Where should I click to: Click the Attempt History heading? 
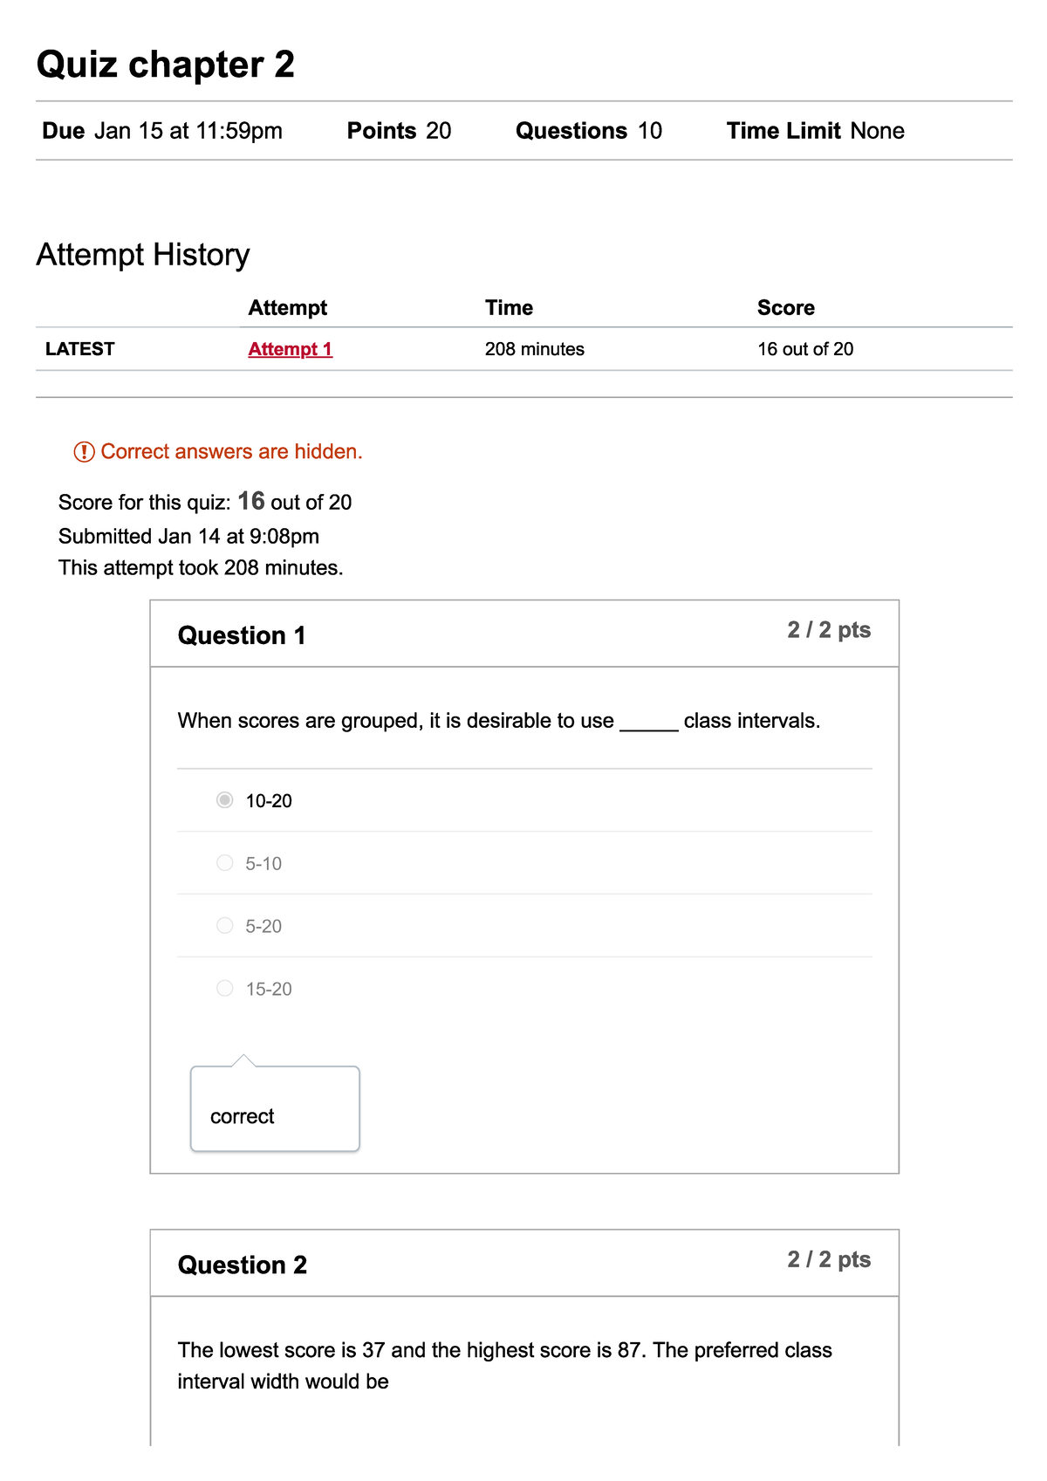[143, 255]
